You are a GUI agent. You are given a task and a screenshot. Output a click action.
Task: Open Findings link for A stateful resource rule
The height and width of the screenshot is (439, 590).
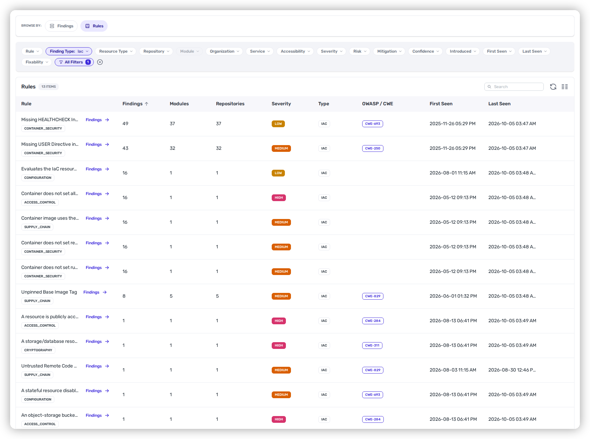pyautogui.click(x=97, y=391)
